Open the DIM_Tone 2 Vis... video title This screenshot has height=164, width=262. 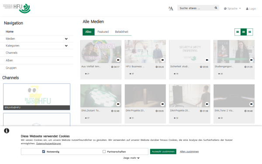pyautogui.click(x=224, y=111)
